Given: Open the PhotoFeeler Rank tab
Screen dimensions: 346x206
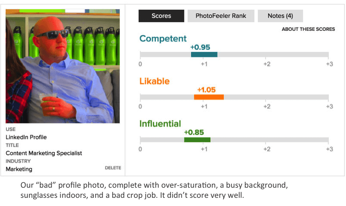Looking at the screenshot, I should pyautogui.click(x=221, y=16).
